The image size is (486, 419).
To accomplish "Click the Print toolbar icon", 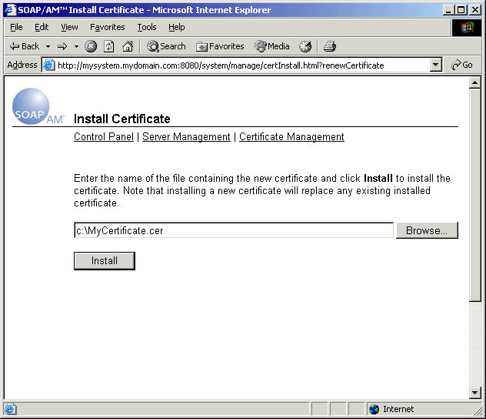I will pyautogui.click(x=329, y=46).
